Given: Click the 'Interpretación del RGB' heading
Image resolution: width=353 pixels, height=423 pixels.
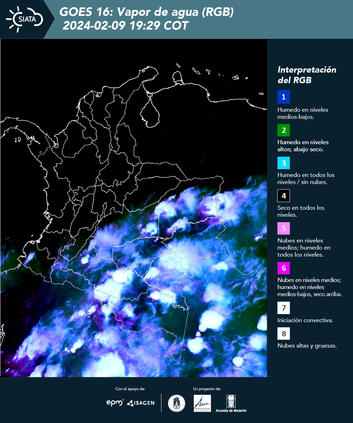Looking at the screenshot, I should (307, 75).
